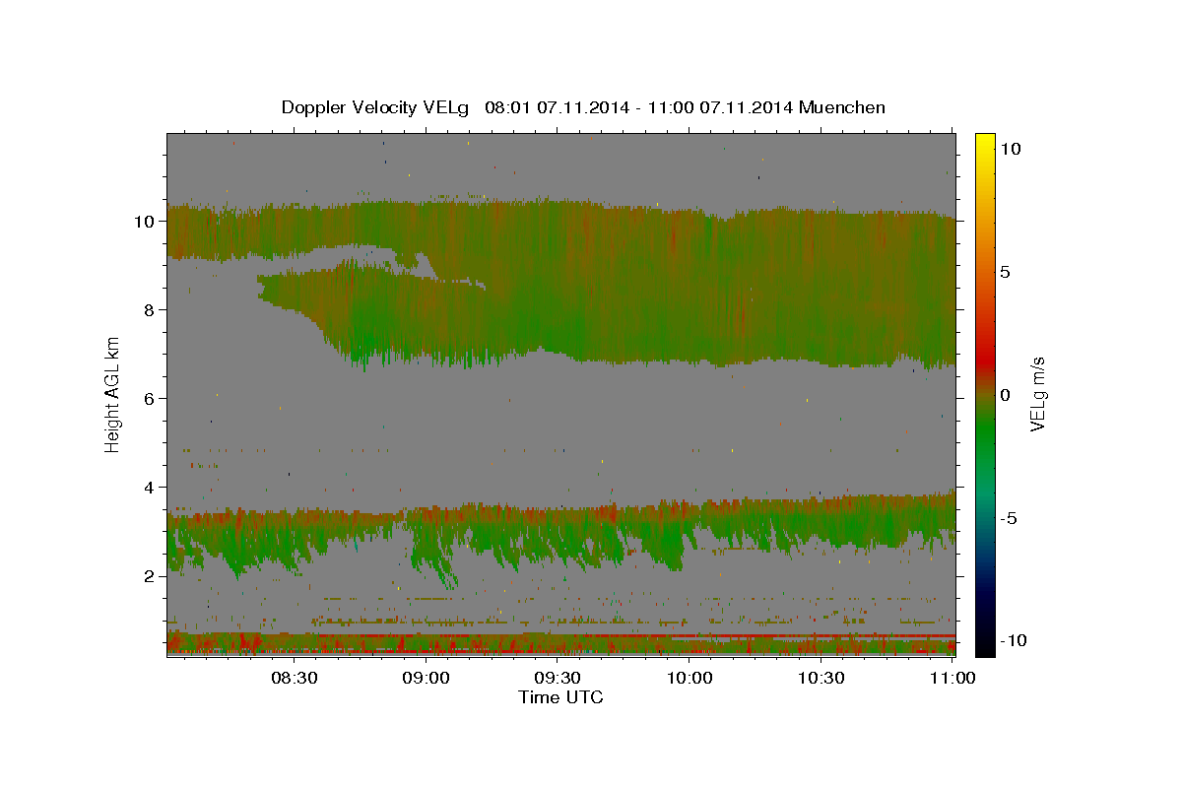Click the height axis tick label 2
1182x788 pixels.
pyautogui.click(x=150, y=576)
